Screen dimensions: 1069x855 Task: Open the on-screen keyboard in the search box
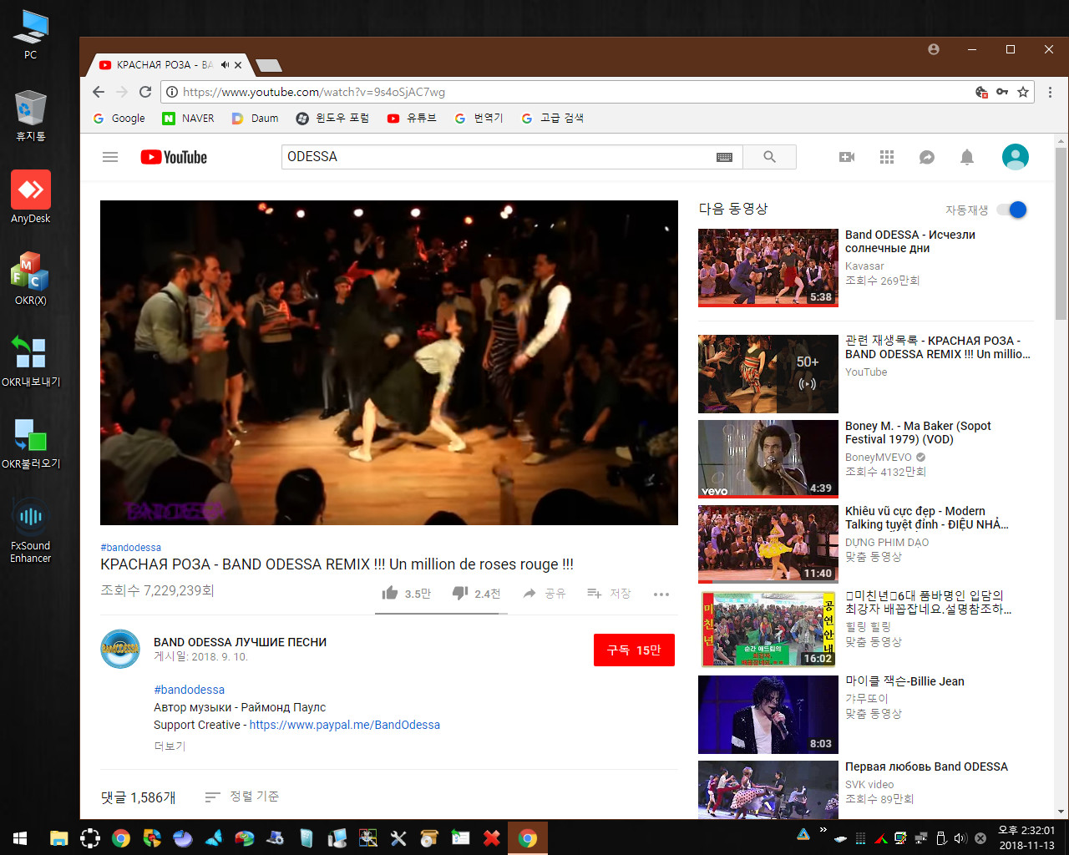click(x=724, y=157)
